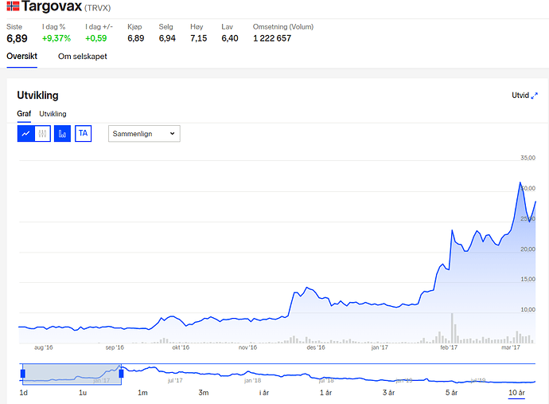Click the chart peak near mar '17
549x404 pixels.
click(520, 182)
